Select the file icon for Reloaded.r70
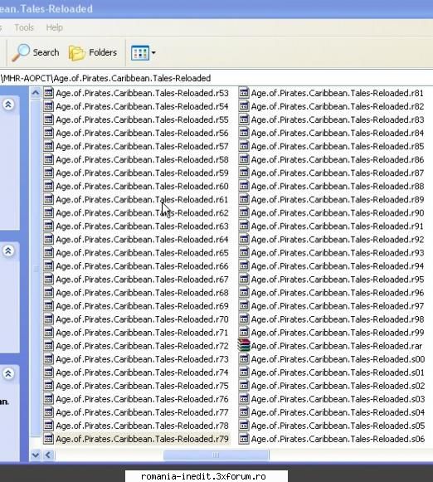 click(x=49, y=319)
